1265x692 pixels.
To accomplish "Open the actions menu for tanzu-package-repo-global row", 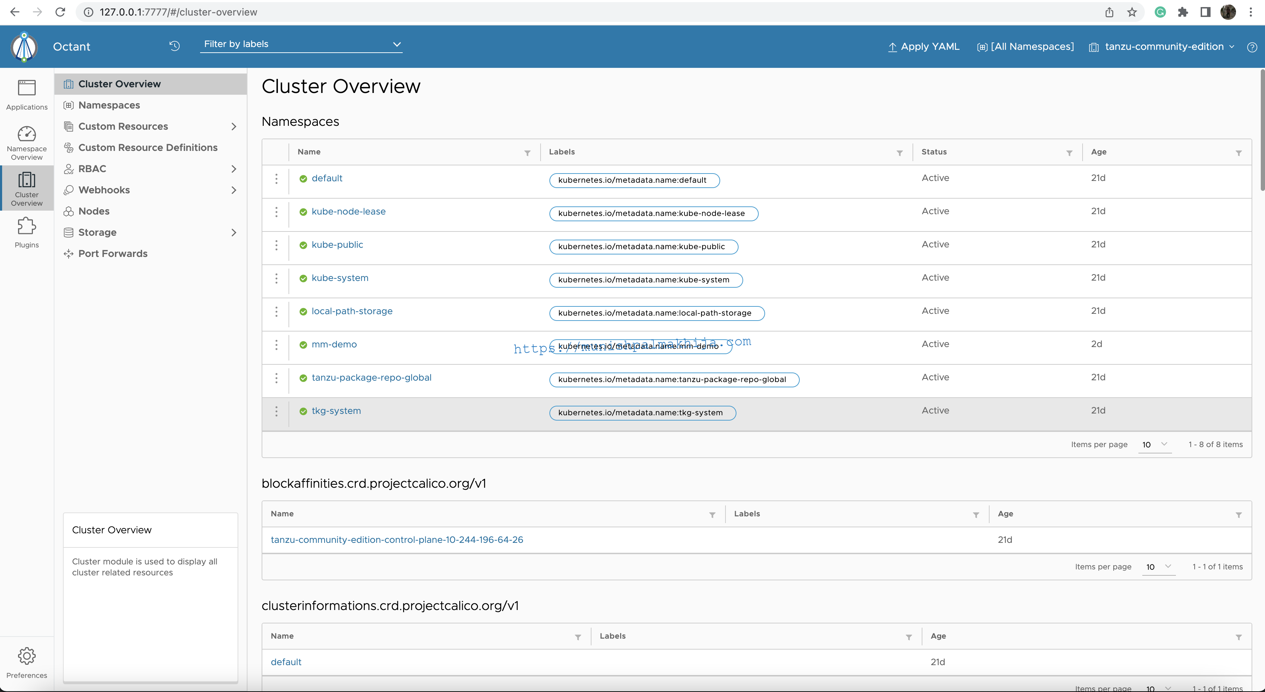I will 276,378.
